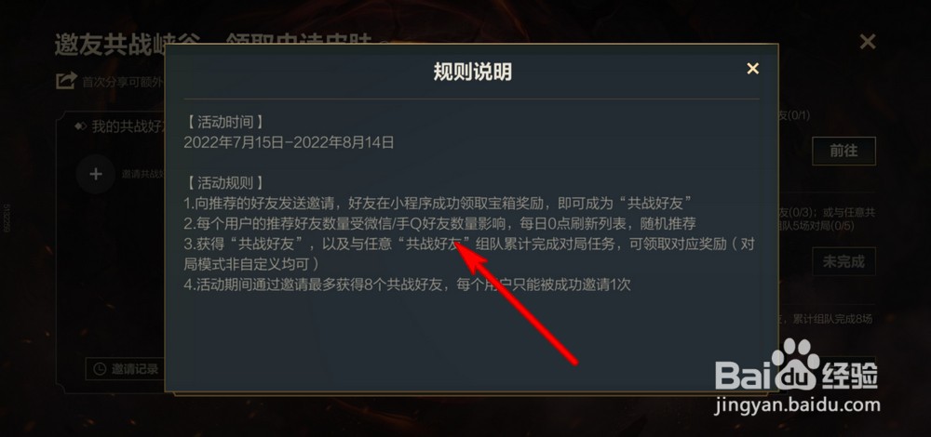Click the clock icon in 邀请记录
Image resolution: width=931 pixels, height=437 pixels.
click(100, 369)
